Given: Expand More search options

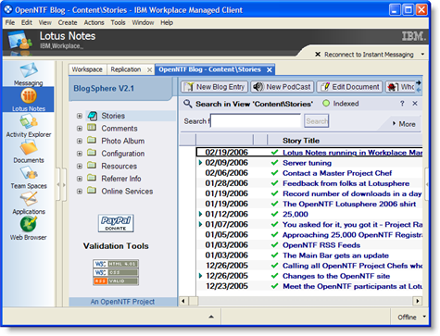Looking at the screenshot, I should pos(404,124).
